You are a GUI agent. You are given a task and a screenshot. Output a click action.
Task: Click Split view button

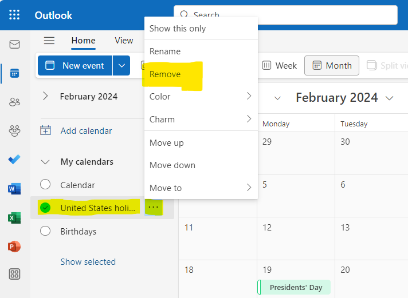pyautogui.click(x=387, y=65)
